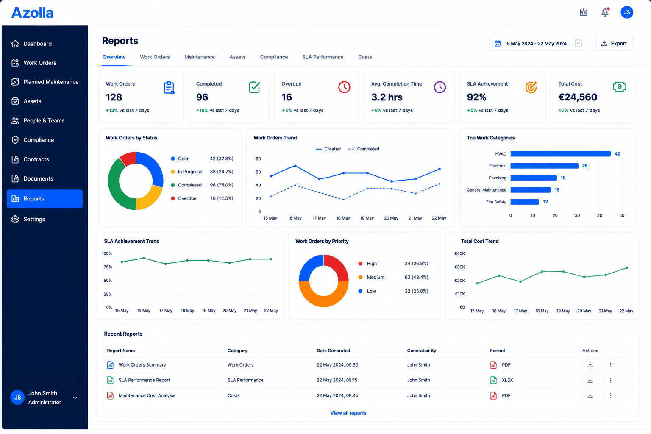Expand the John Smith account menu chevron

(75, 398)
